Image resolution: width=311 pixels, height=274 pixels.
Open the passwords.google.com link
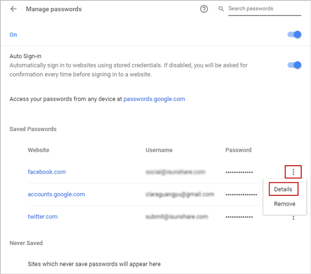point(154,99)
